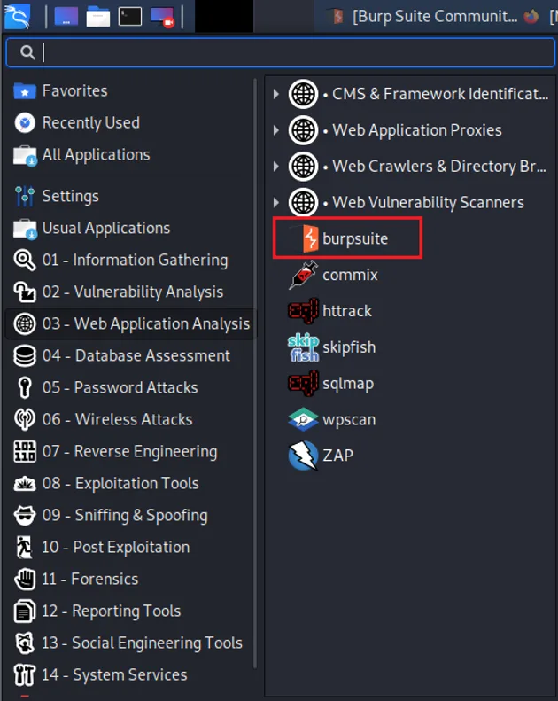Image resolution: width=558 pixels, height=701 pixels.
Task: Open the Kali dragon application menu icon
Action: tap(17, 16)
